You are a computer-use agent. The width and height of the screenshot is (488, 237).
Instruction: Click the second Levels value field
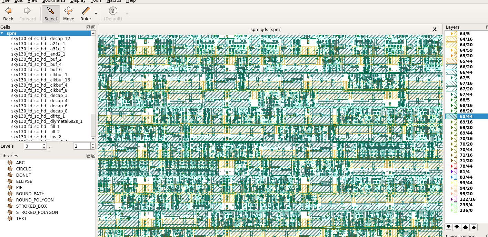pos(82,146)
